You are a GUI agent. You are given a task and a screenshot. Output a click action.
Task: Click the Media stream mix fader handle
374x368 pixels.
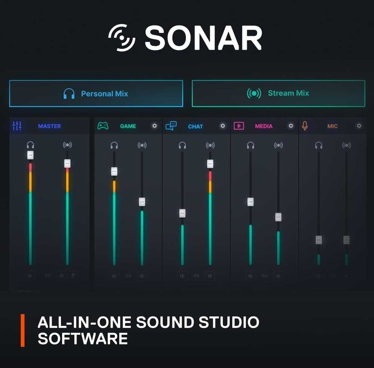point(278,217)
